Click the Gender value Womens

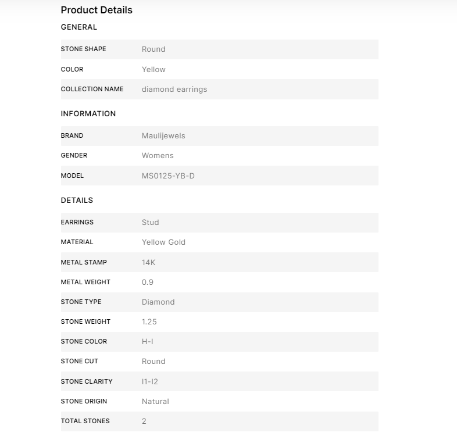pos(158,156)
